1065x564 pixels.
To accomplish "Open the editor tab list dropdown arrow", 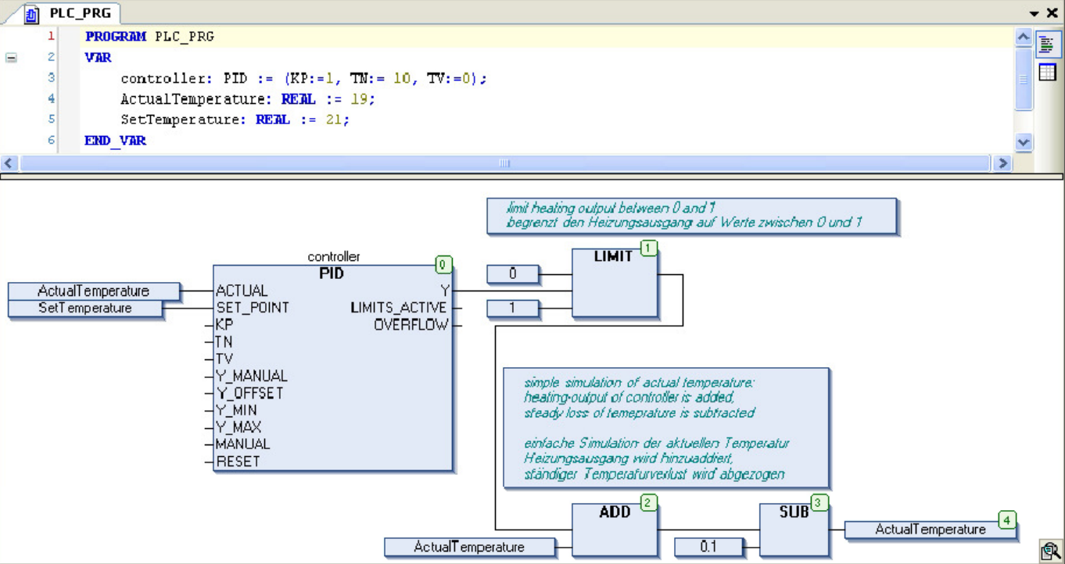I will click(x=1035, y=13).
